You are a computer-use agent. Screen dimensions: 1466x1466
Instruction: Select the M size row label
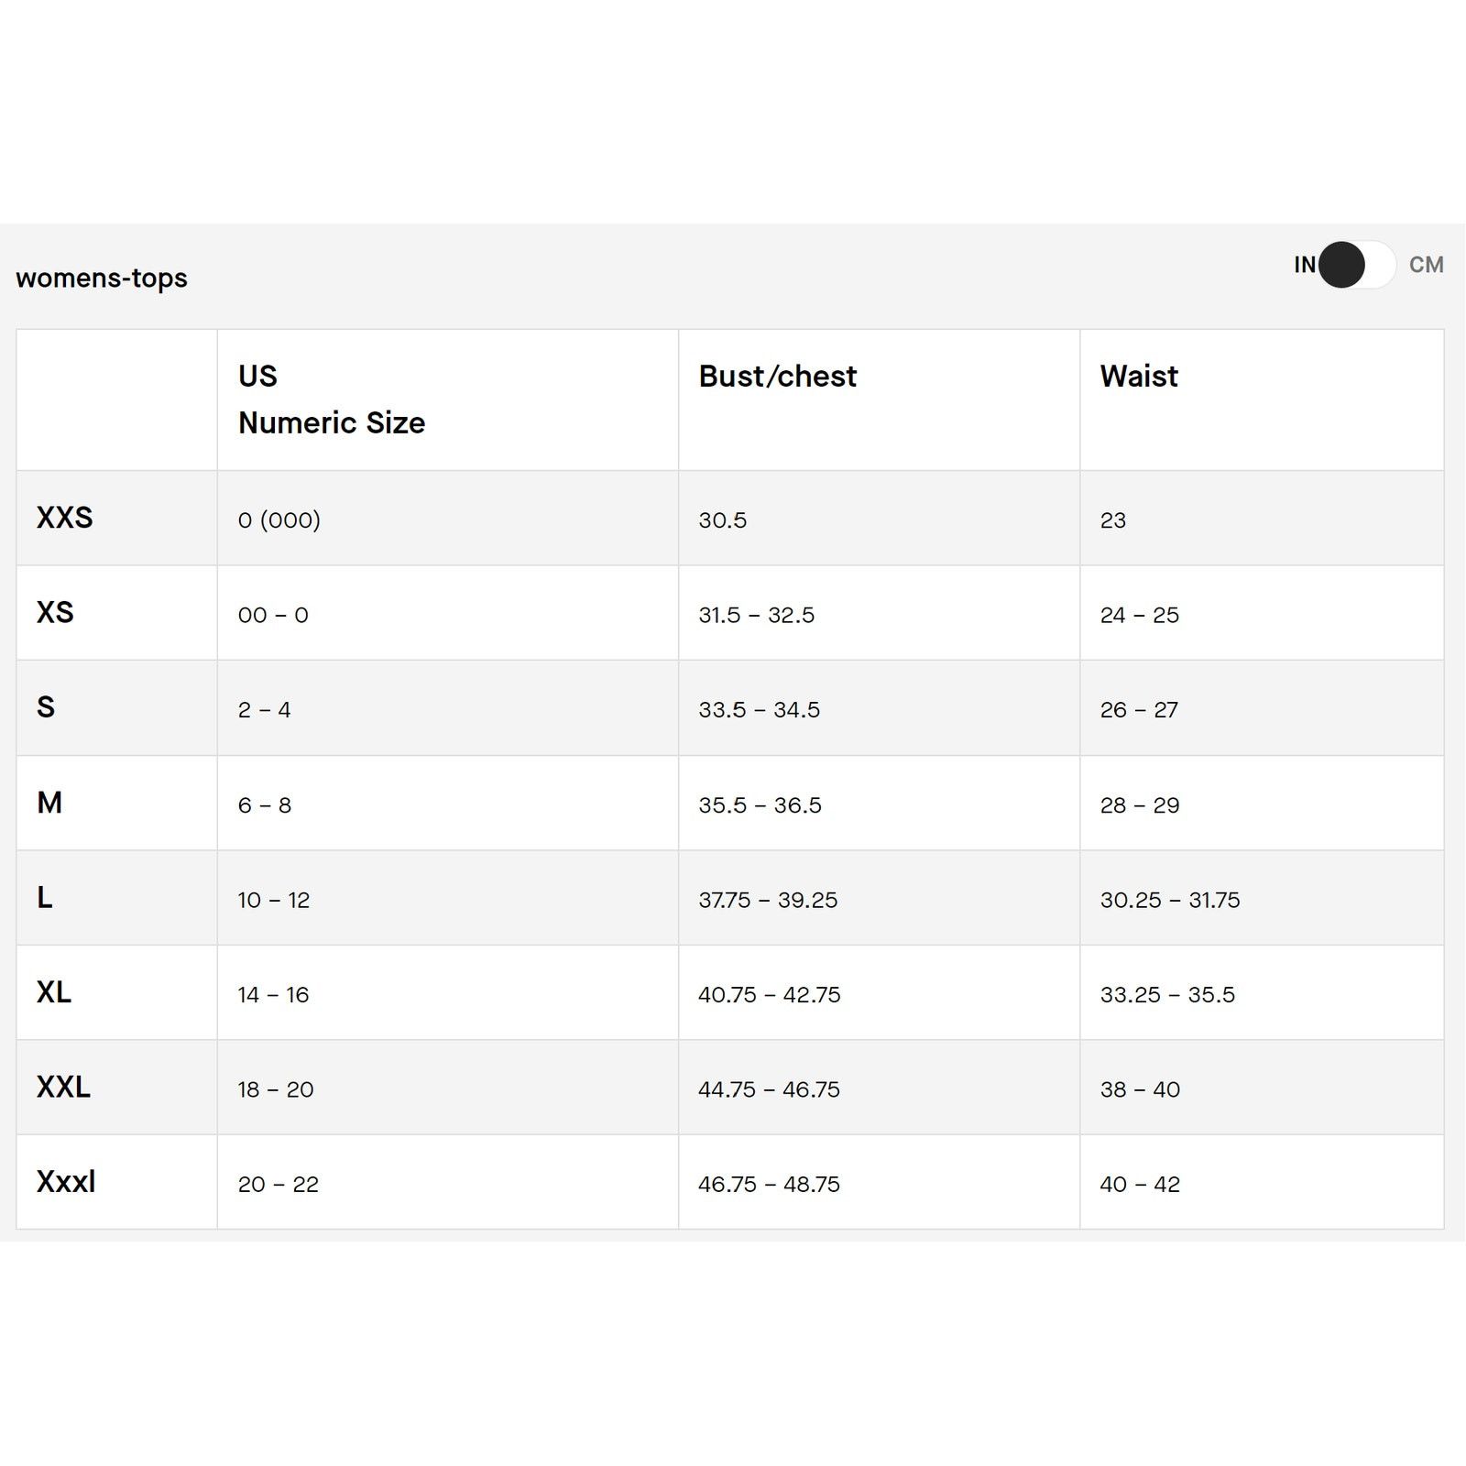[49, 803]
